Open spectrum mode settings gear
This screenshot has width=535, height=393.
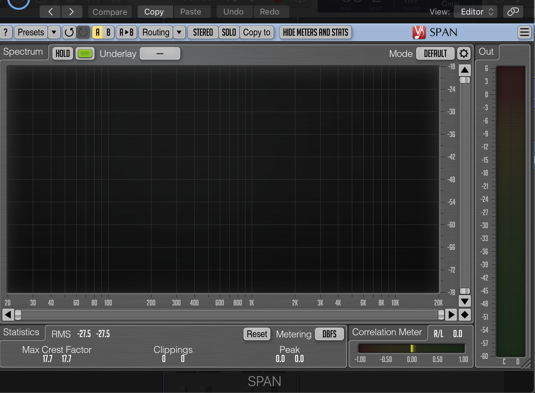tap(464, 53)
